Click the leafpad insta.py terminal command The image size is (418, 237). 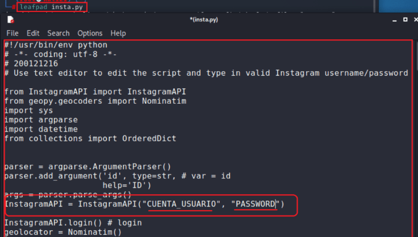(51, 7)
